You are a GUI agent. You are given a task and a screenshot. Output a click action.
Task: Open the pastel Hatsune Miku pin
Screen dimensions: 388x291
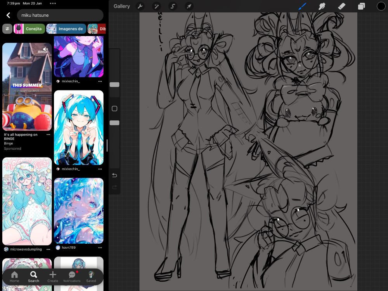(x=27, y=201)
